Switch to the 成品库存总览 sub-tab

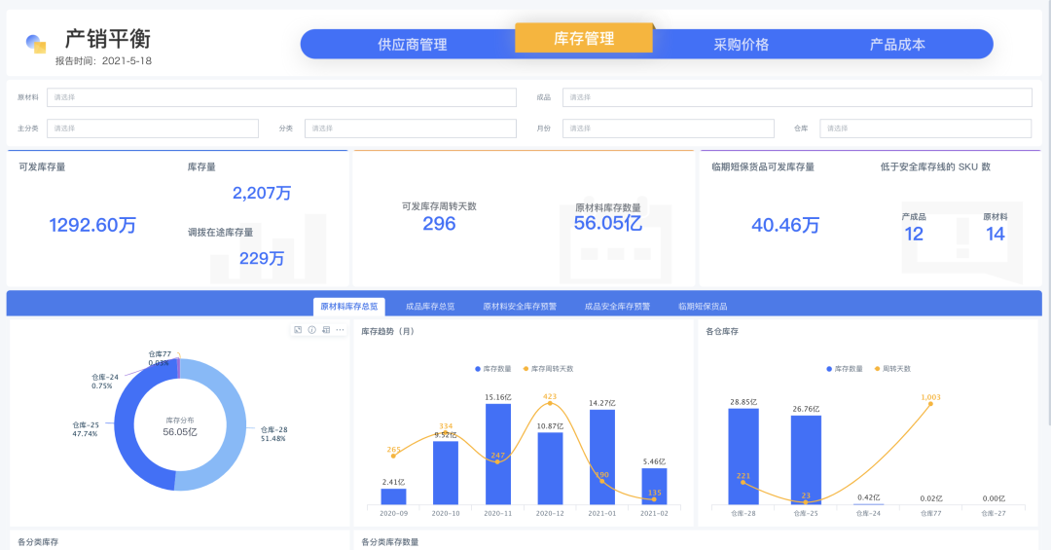[x=430, y=307]
